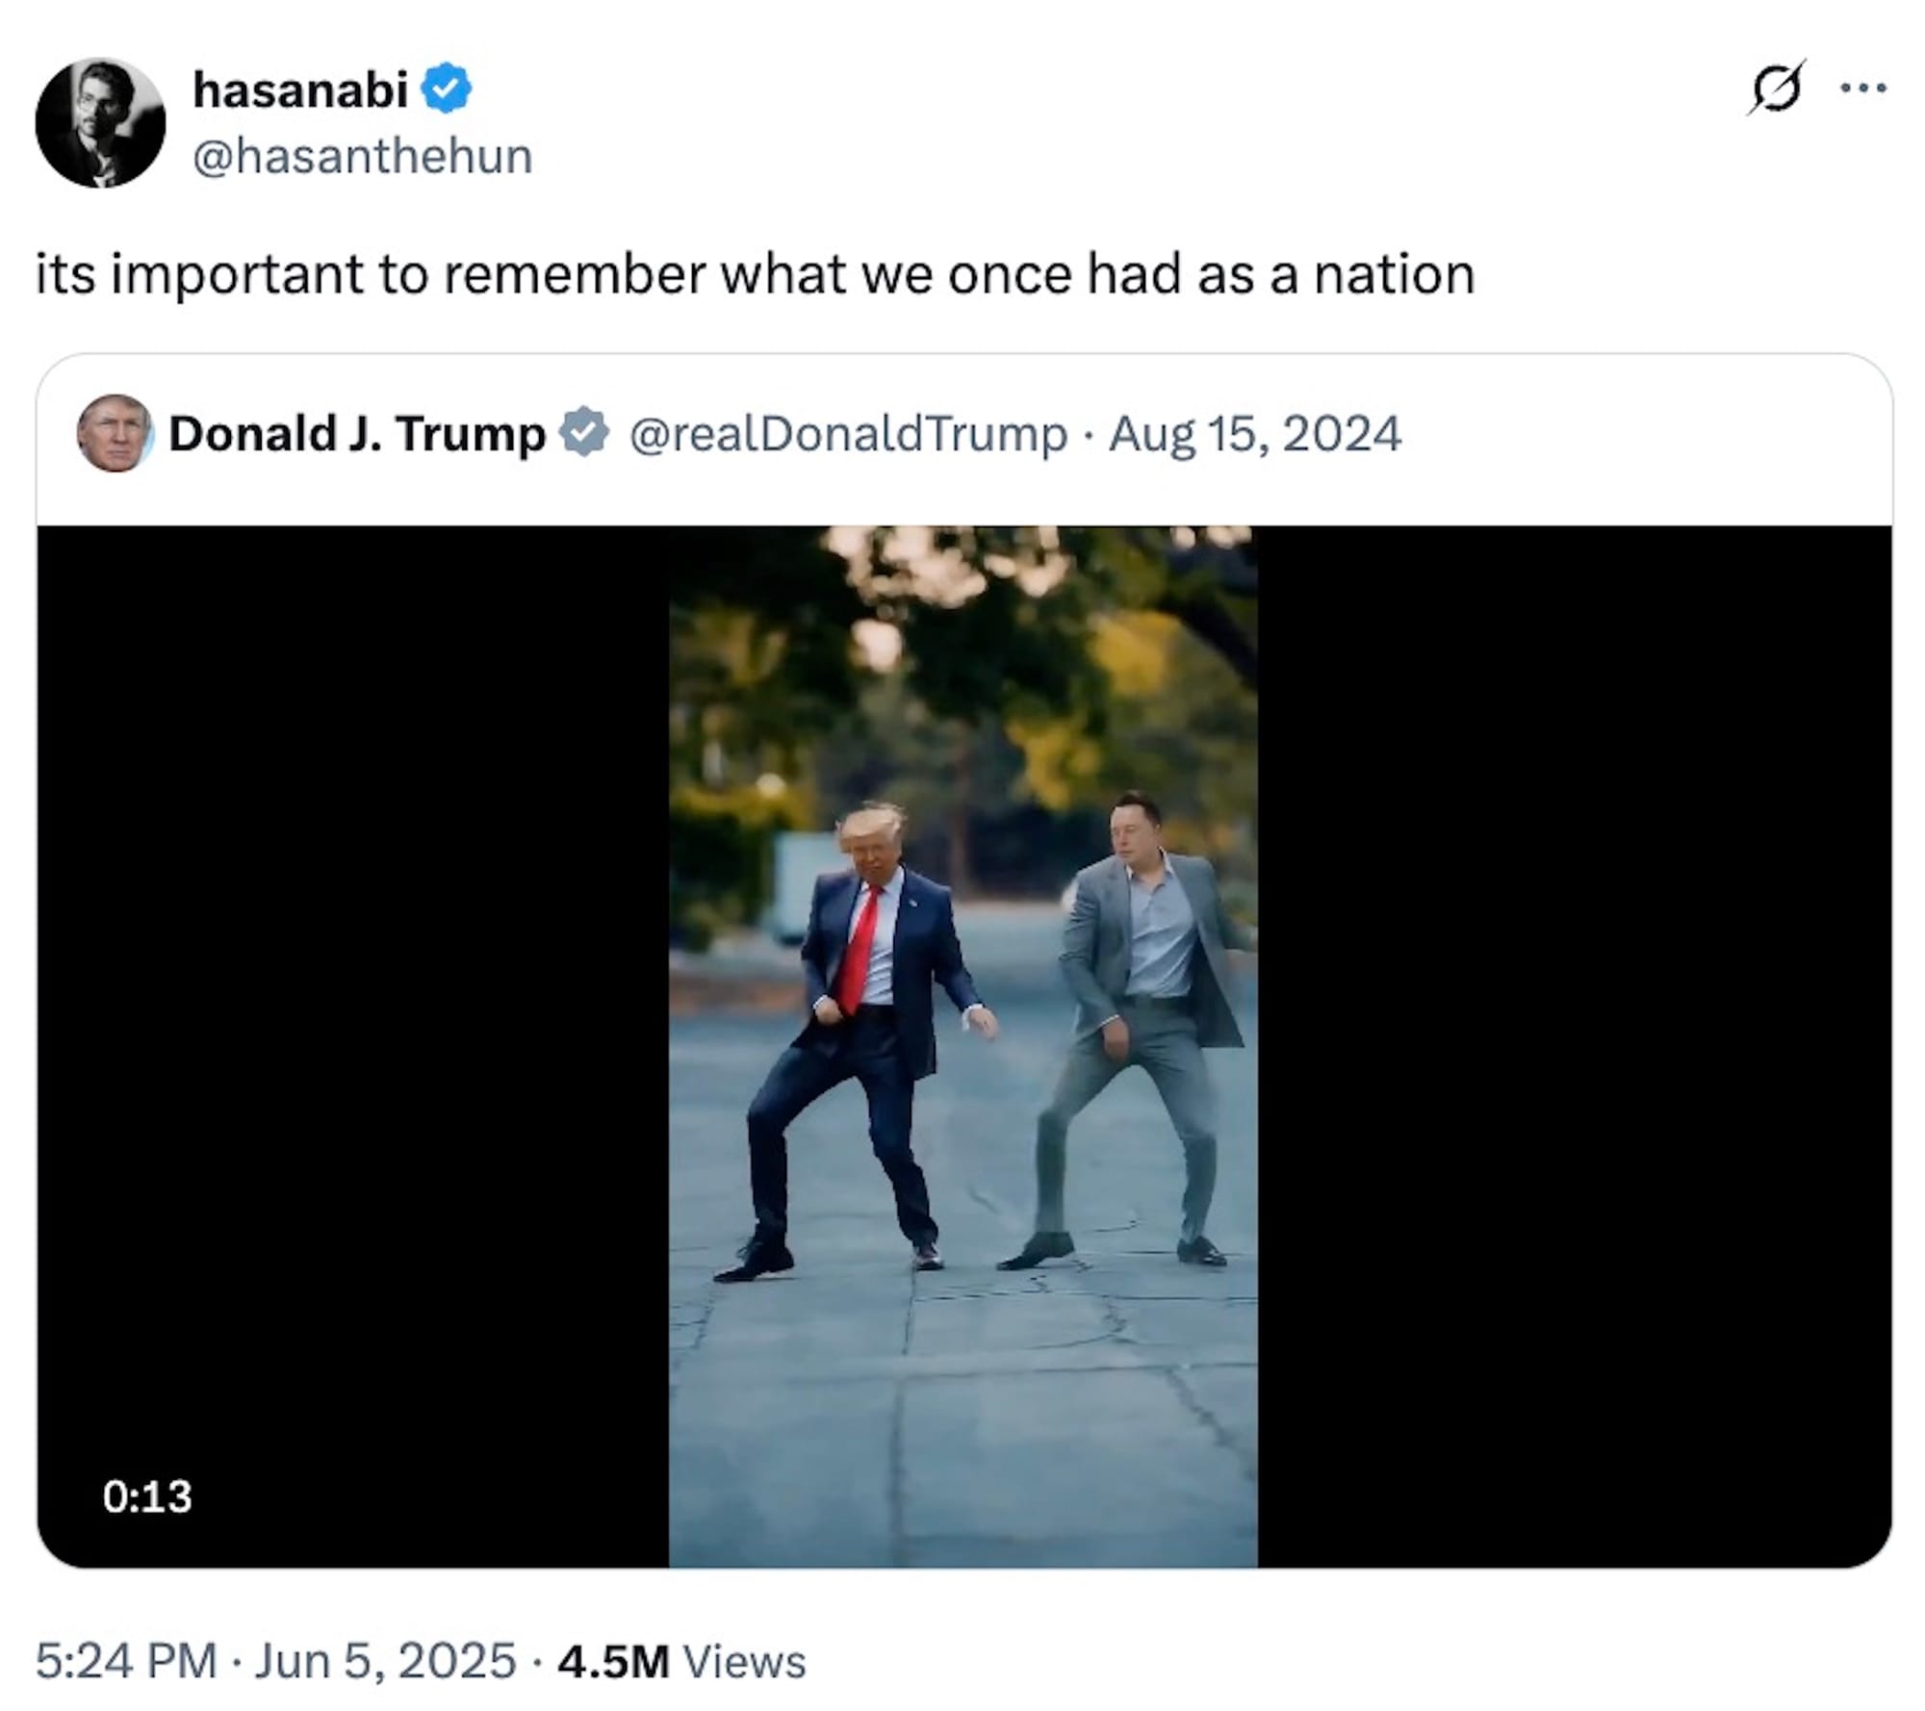Click the Donald J. Trump name link
1925x1711 pixels.
point(357,433)
